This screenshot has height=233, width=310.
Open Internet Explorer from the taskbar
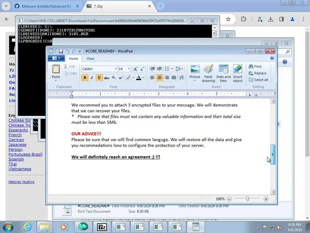pyautogui.click(x=27, y=227)
